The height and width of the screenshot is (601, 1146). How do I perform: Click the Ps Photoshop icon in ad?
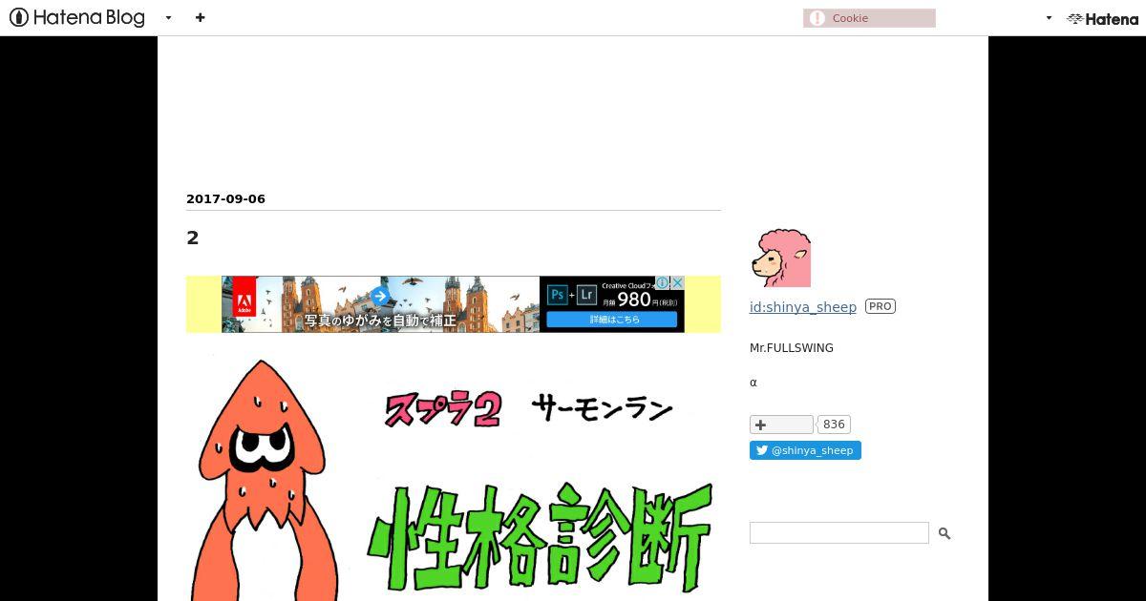(x=557, y=295)
